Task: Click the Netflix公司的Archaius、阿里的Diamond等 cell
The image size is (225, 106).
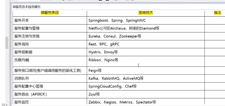Action: (146, 28)
